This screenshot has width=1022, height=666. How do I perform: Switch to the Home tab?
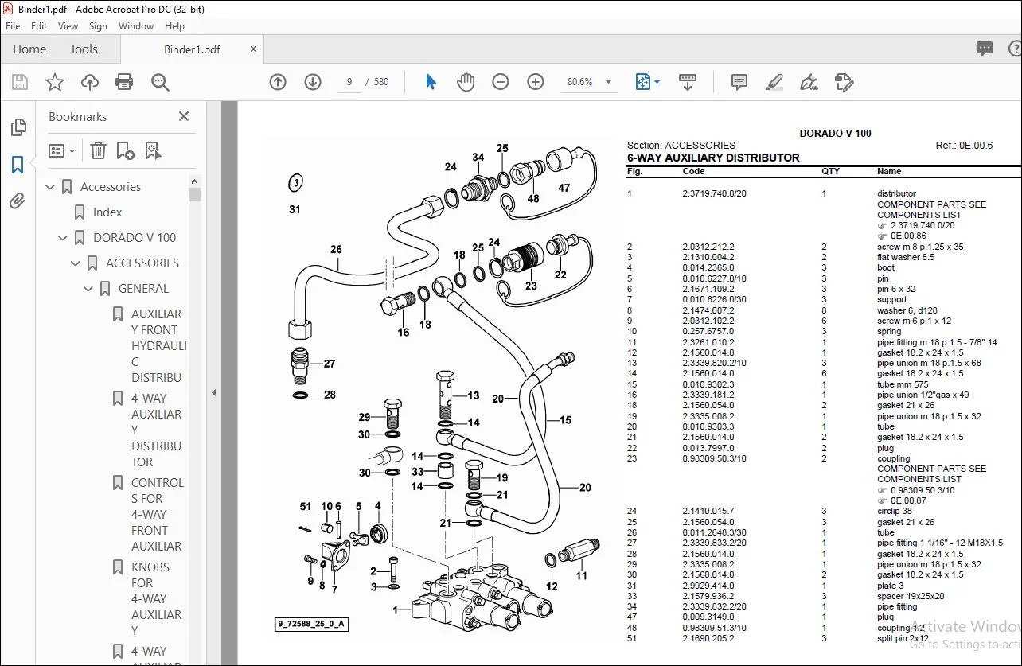(29, 49)
